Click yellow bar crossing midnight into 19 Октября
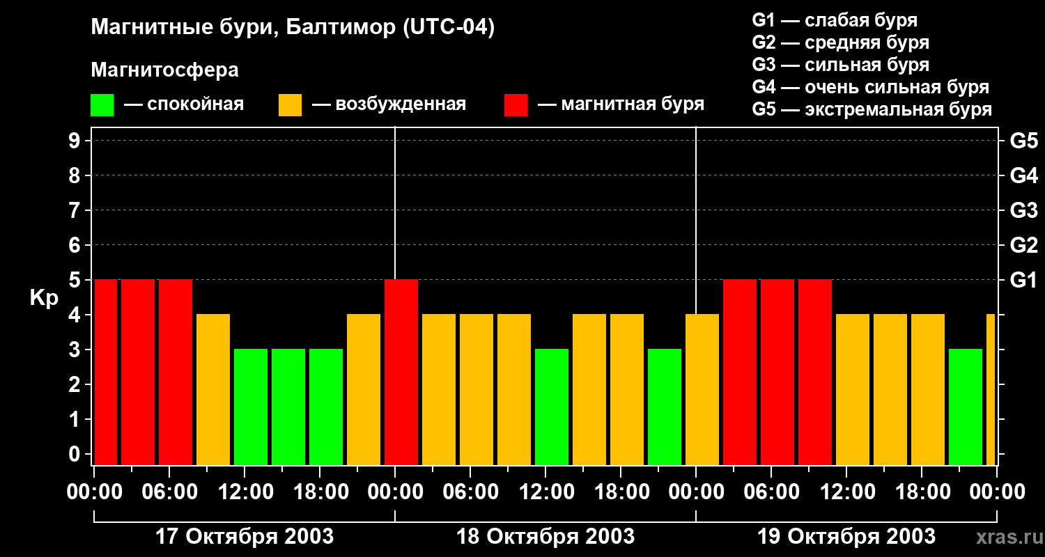The height and width of the screenshot is (557, 1045). (x=702, y=389)
